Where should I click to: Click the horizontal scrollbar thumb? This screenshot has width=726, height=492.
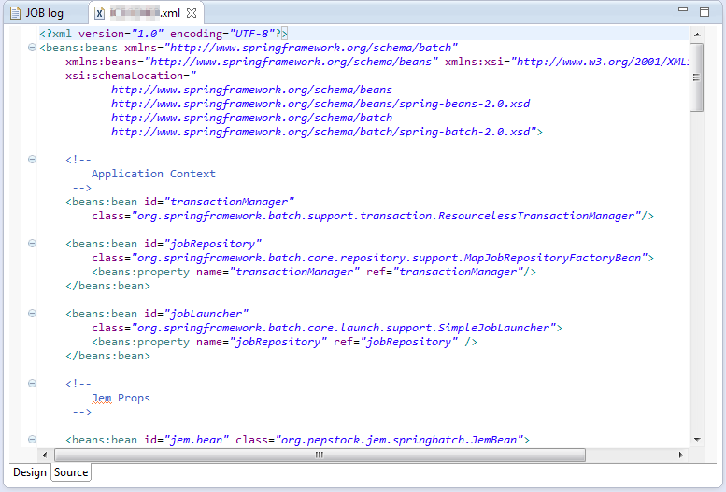click(x=320, y=455)
